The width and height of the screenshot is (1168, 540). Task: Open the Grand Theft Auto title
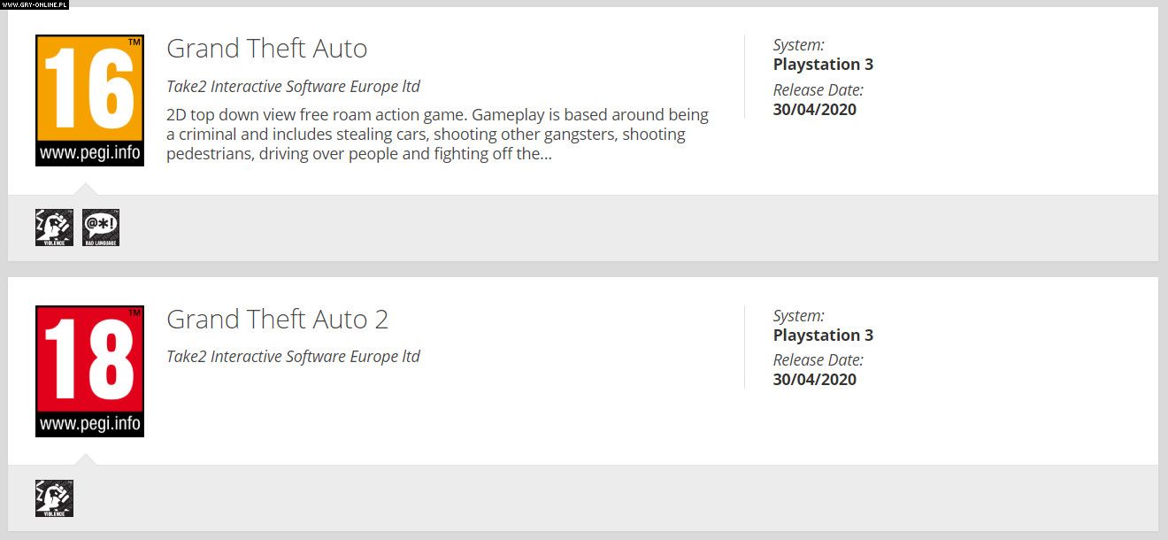[x=266, y=49]
